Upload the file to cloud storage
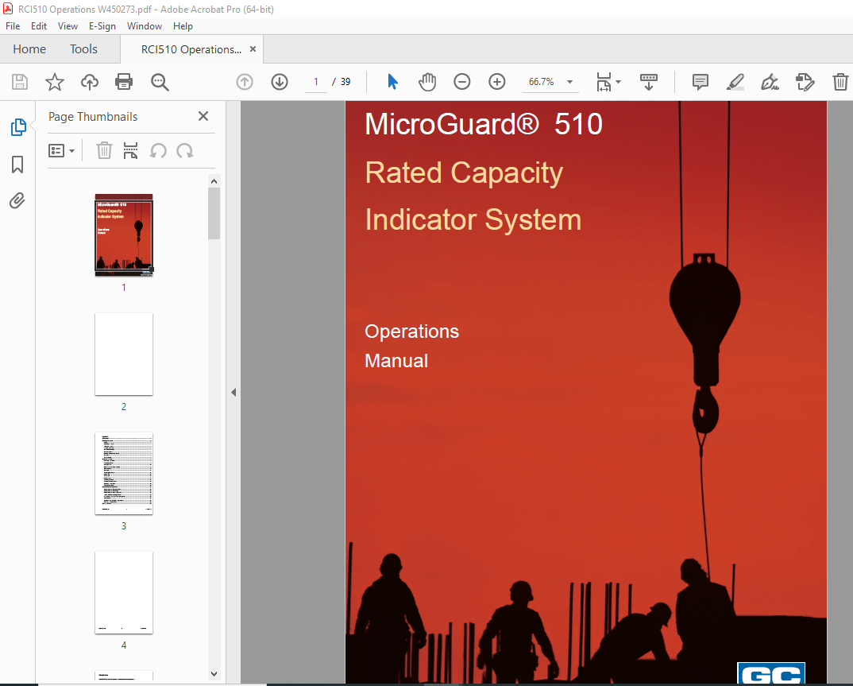853x686 pixels. point(90,82)
